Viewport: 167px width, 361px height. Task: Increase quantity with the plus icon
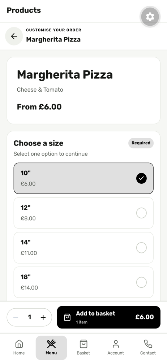pos(43,317)
